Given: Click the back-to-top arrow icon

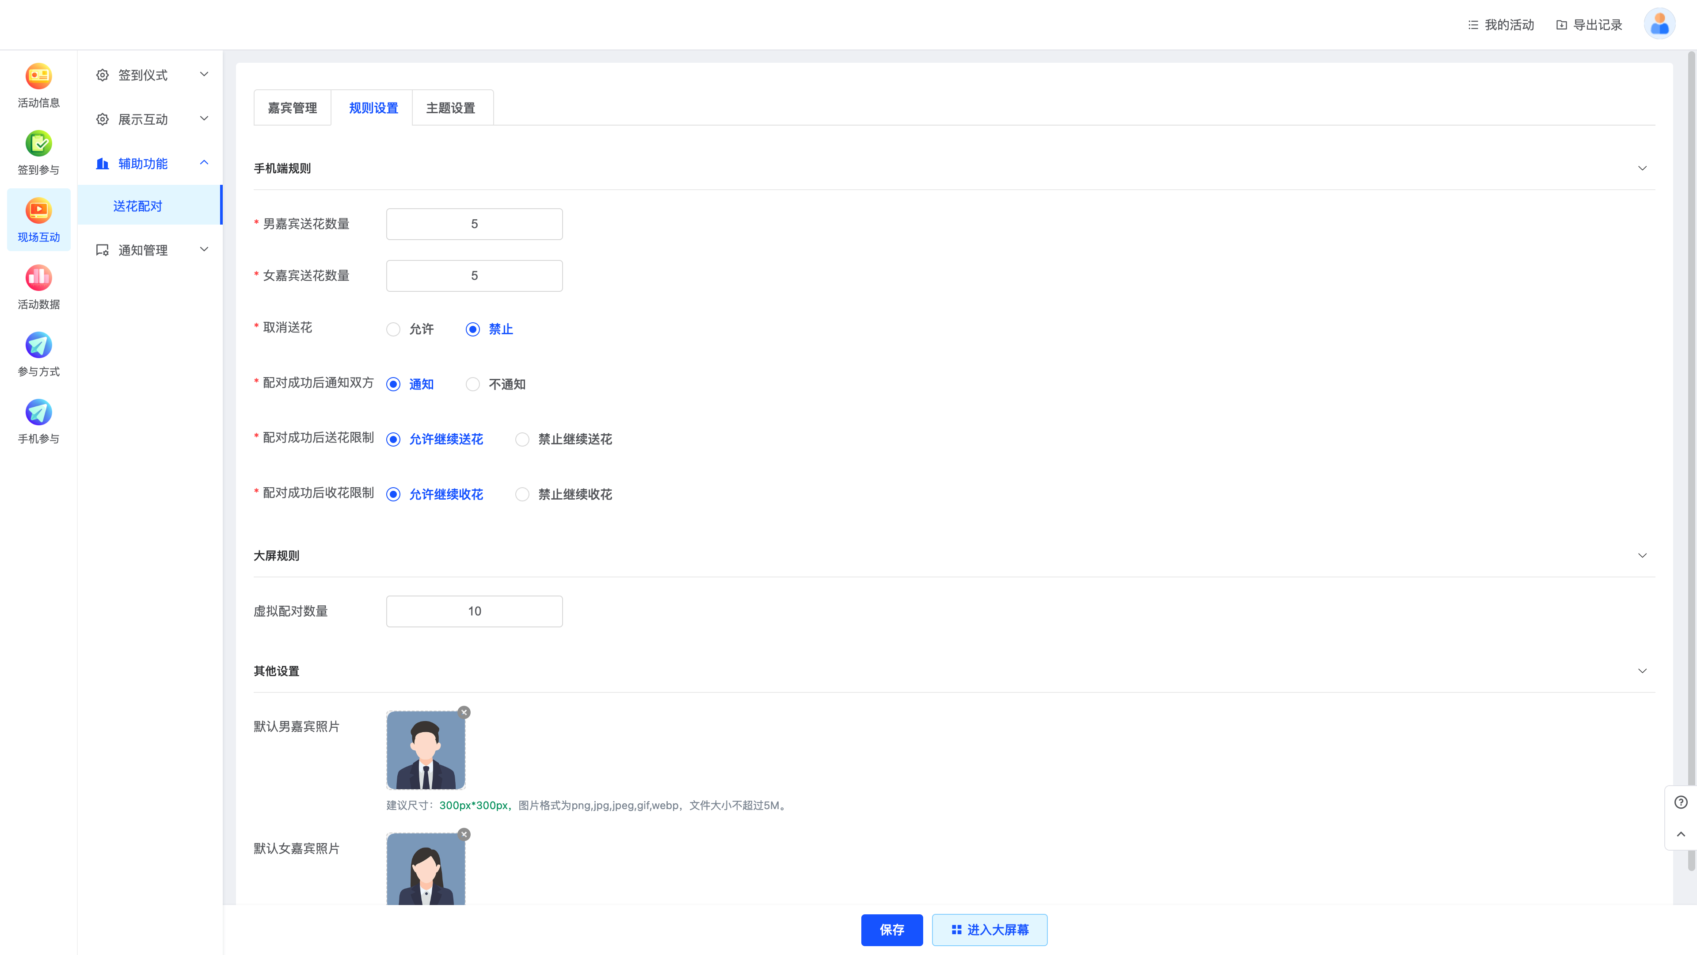Looking at the screenshot, I should pos(1681,834).
